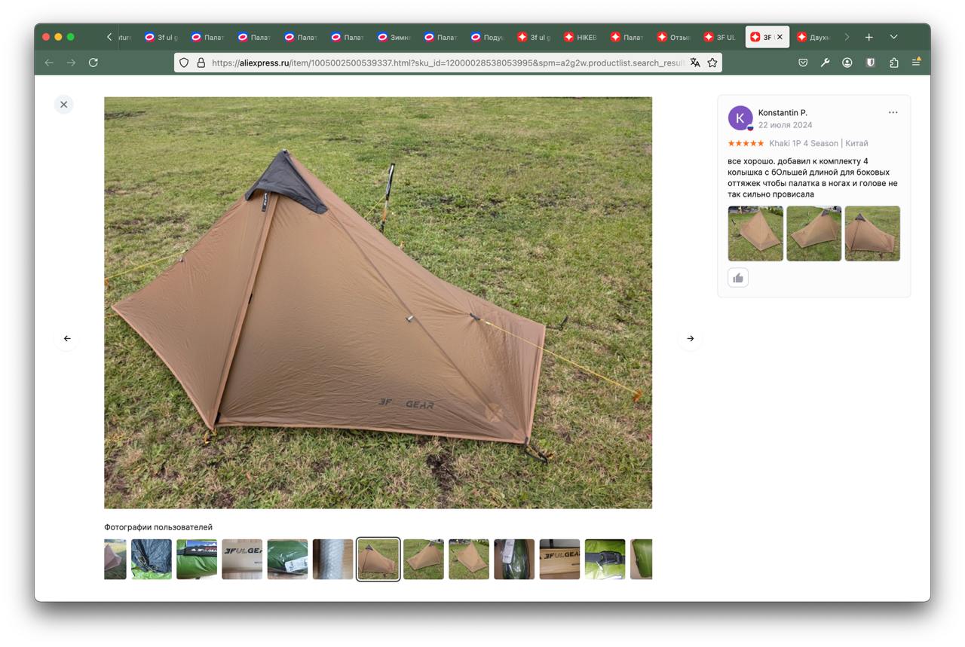Bookmark this page with the star icon
The height and width of the screenshot is (647, 965).
pos(712,63)
